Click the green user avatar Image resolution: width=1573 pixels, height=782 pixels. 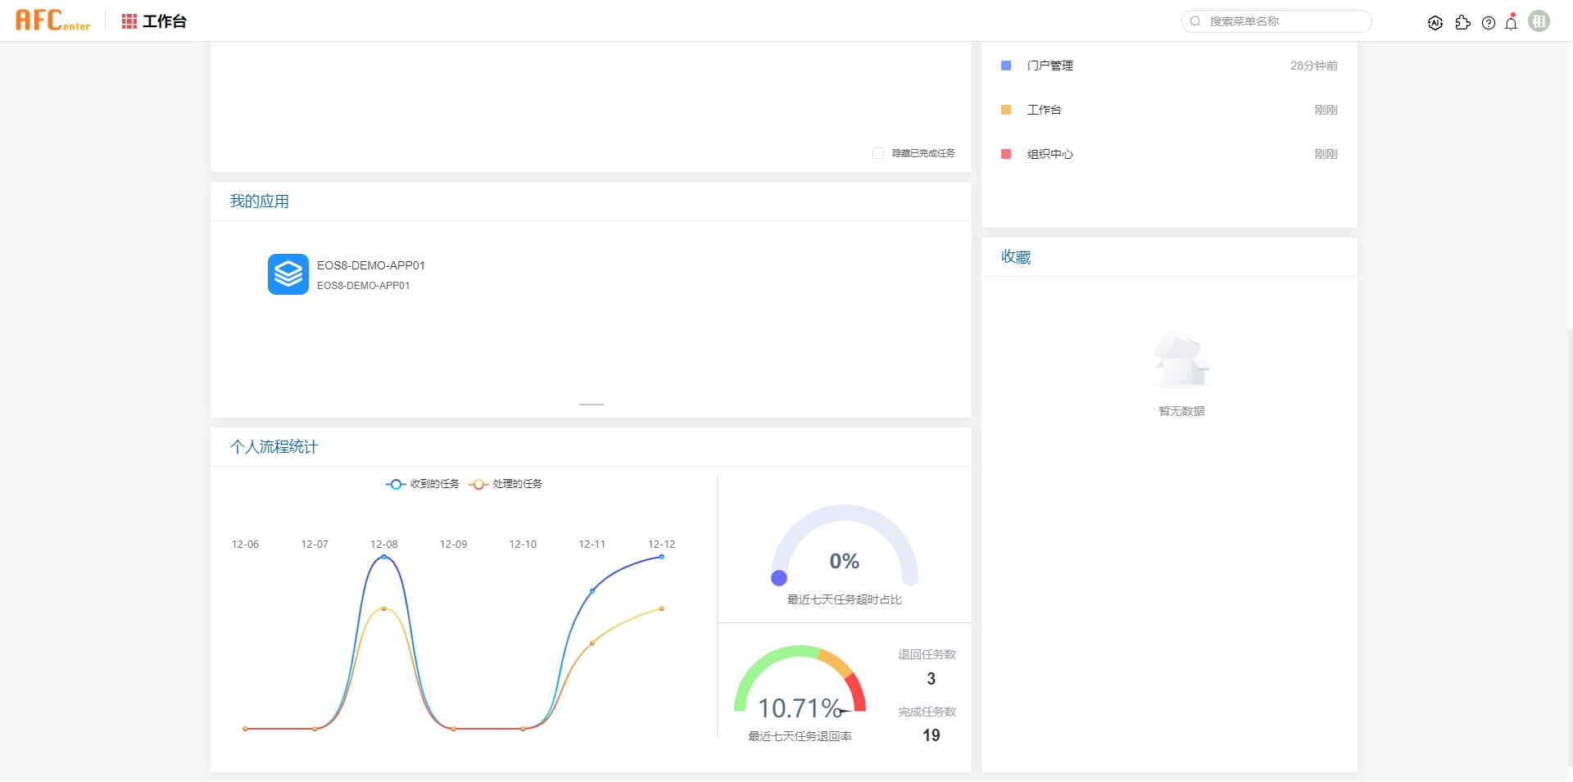(1539, 21)
